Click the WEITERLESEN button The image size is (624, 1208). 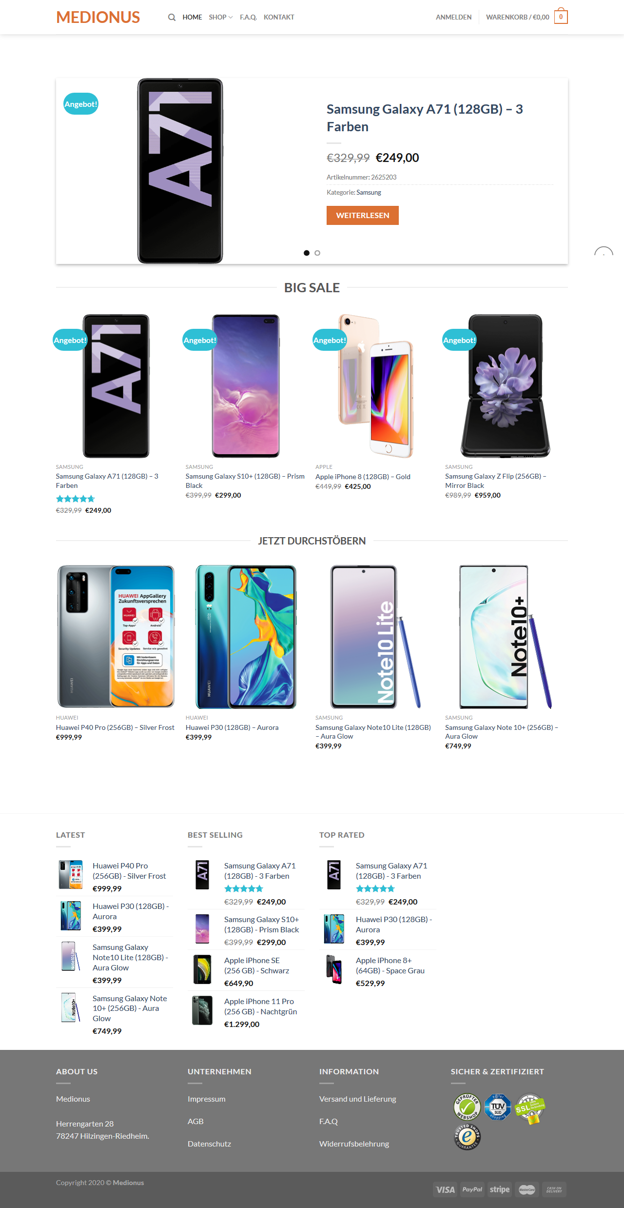[363, 215]
